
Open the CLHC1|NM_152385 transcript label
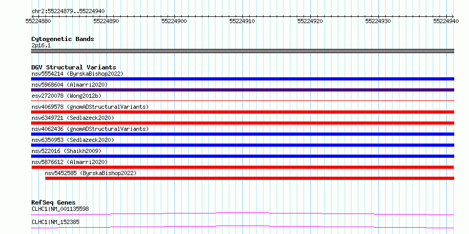[x=55, y=222]
